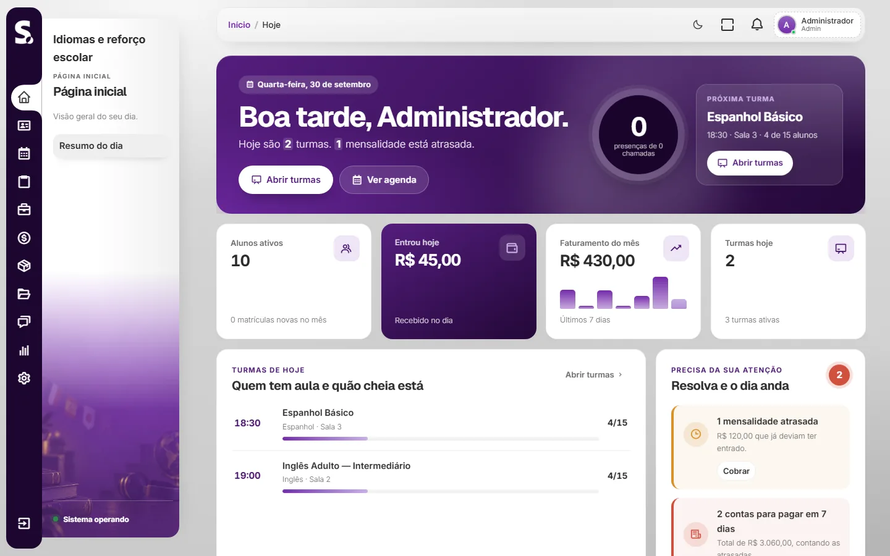The height and width of the screenshot is (556, 890).
Task: Click the Inglês Adulto occupancy progress bar
Action: 441,491
